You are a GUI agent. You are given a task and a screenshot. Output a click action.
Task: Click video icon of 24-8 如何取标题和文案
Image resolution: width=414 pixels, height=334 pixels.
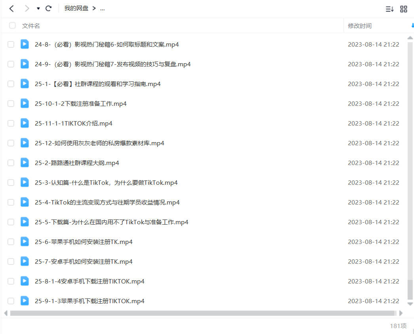[x=25, y=44]
